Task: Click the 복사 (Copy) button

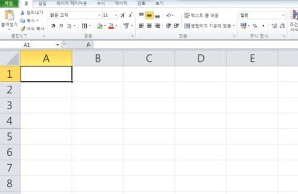Action: (27, 21)
